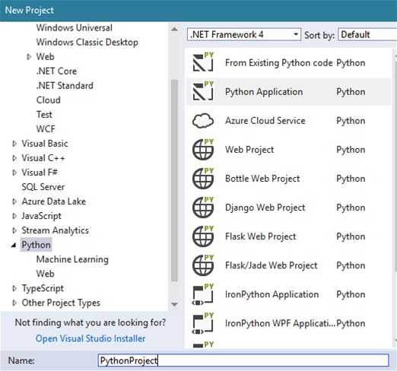Expand the Visual C++ tree node
Screen dimensions: 397x371
pyautogui.click(x=14, y=158)
